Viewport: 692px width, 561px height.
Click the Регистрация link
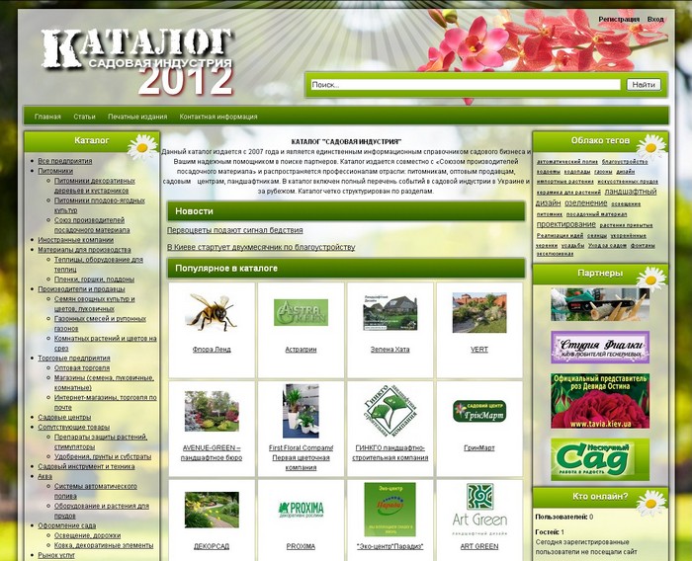(619, 20)
